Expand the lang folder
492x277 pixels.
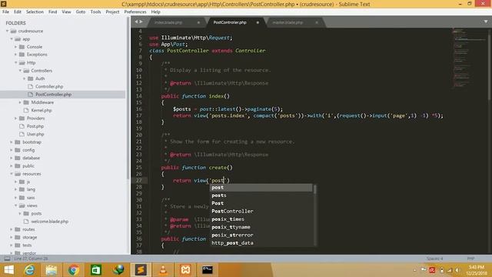[x=15, y=189]
